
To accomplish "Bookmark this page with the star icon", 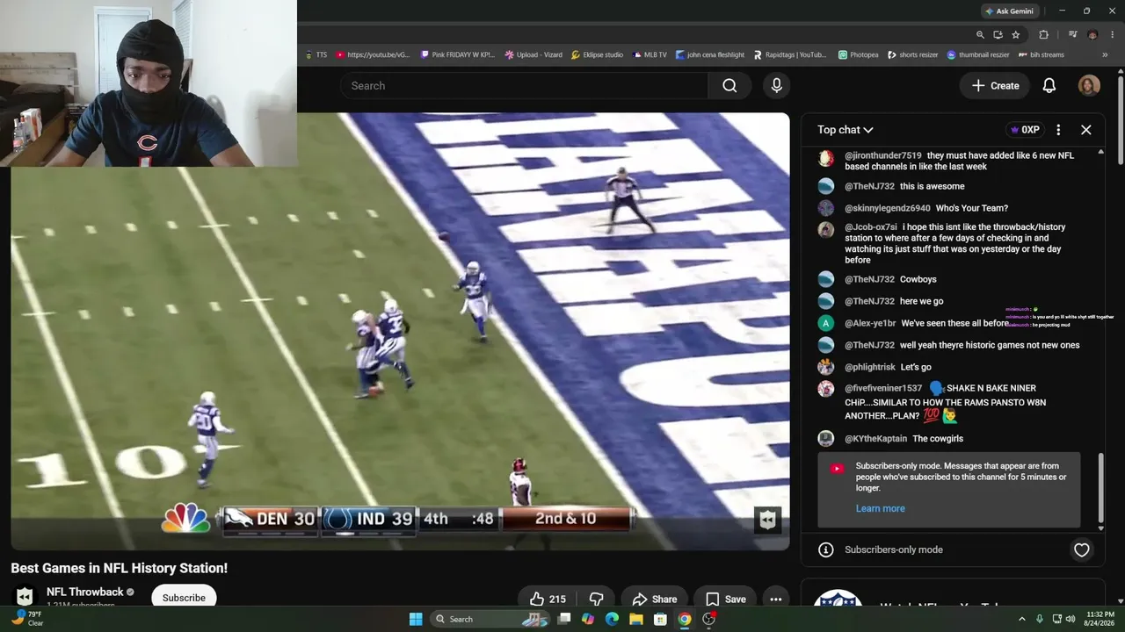I will tap(1016, 35).
